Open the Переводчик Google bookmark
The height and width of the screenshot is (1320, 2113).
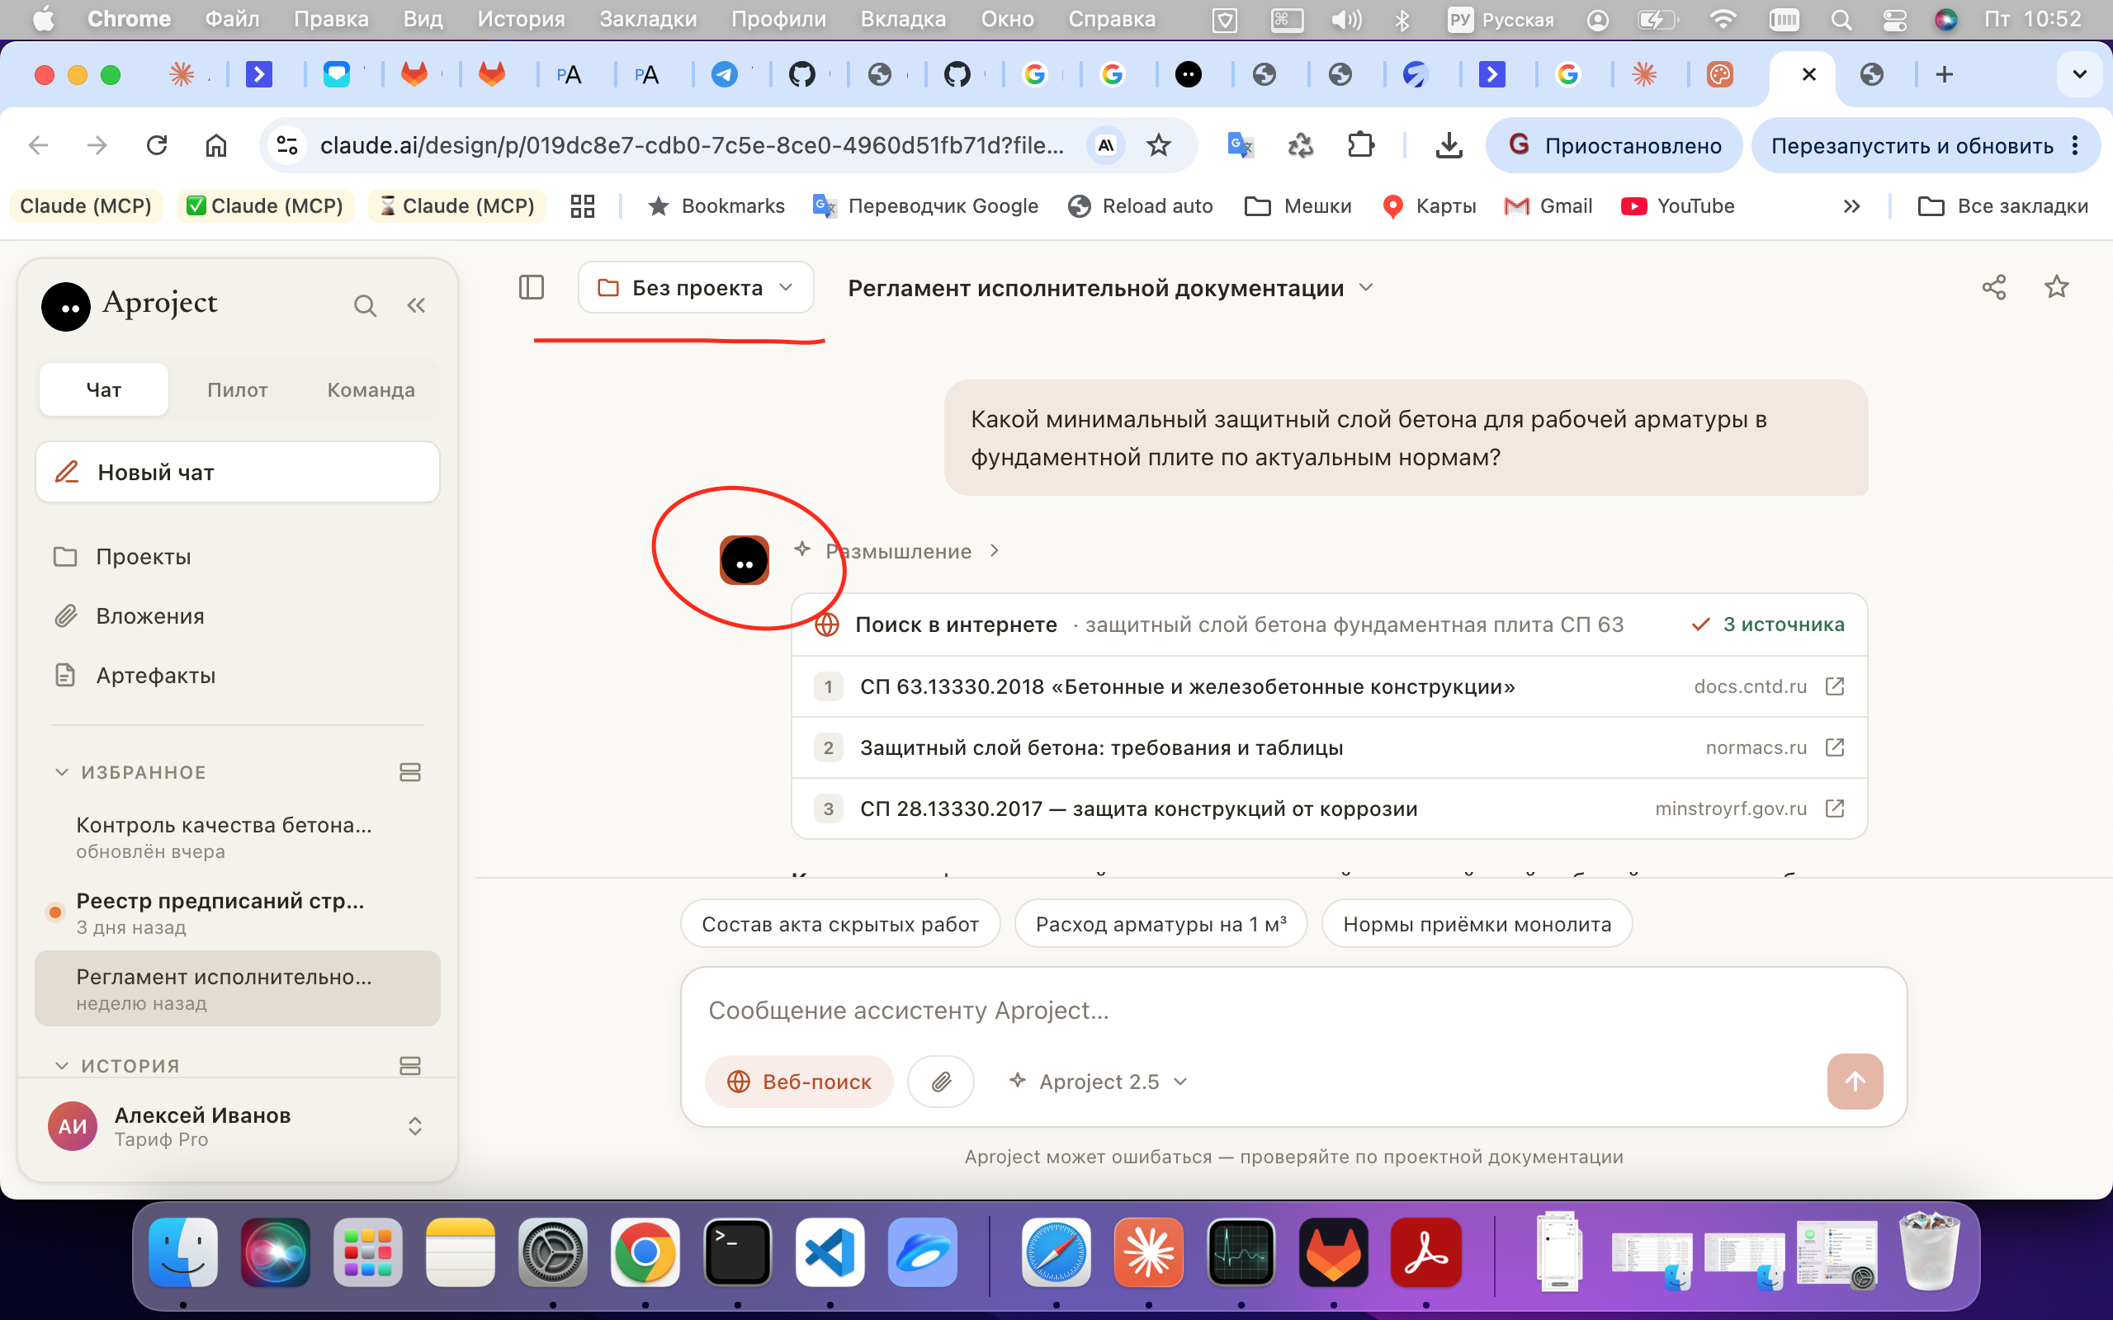pos(924,206)
